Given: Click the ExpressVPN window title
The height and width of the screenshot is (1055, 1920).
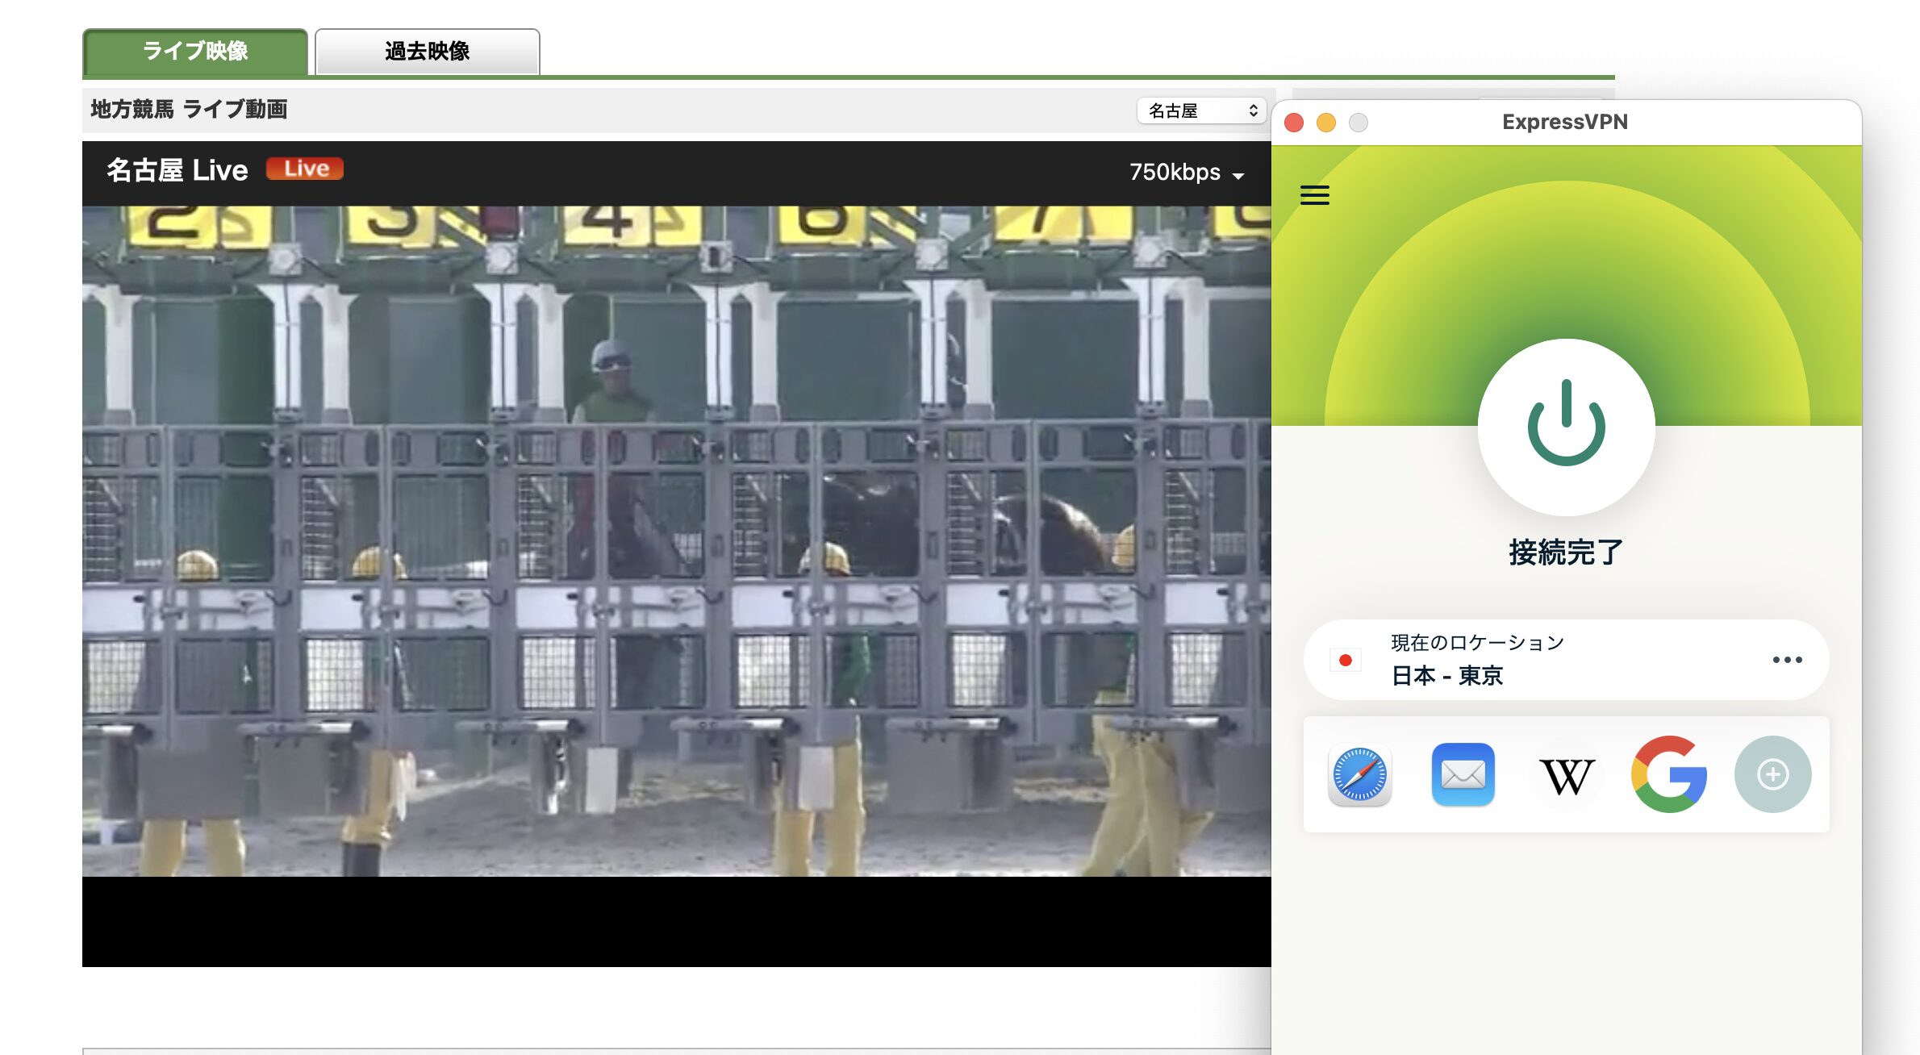Looking at the screenshot, I should click(1565, 122).
